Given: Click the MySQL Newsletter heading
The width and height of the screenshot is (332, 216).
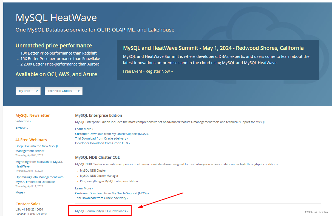Looking at the screenshot, I should click(x=33, y=115).
